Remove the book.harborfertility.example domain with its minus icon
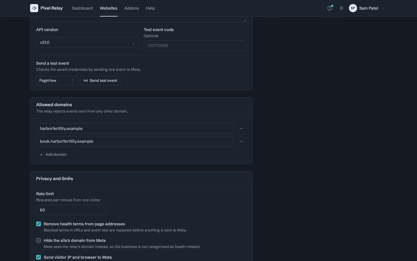 [241, 141]
